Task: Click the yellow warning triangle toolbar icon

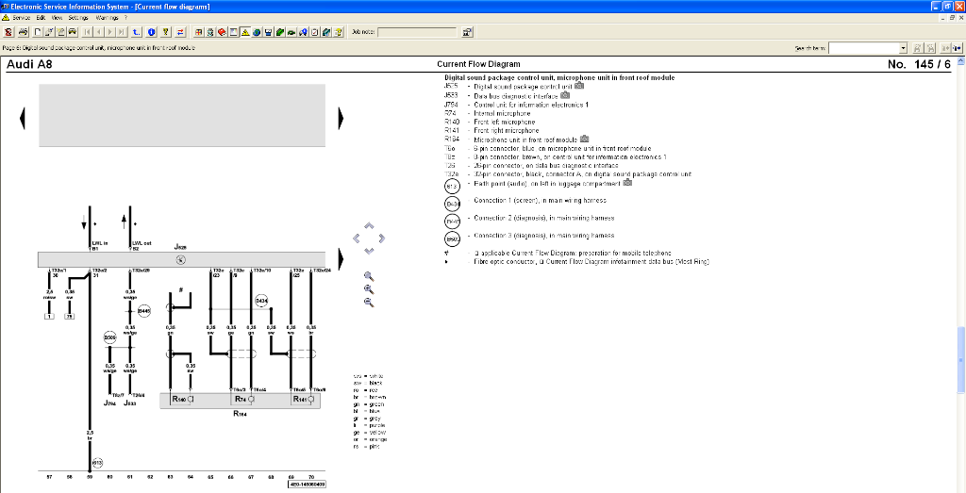Action: [x=243, y=31]
